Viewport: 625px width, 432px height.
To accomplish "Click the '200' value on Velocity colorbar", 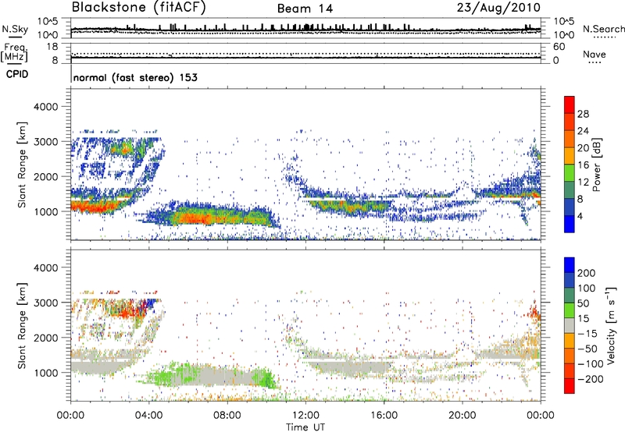I will tap(587, 273).
